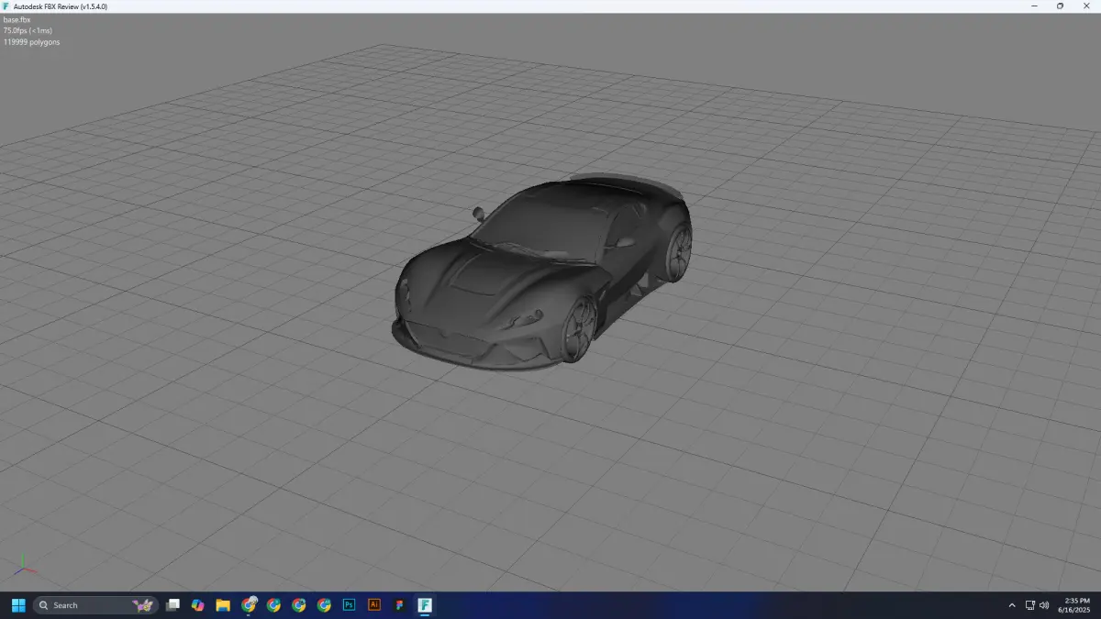Show hidden system tray icons
The width and height of the screenshot is (1101, 619).
[x=1012, y=605]
